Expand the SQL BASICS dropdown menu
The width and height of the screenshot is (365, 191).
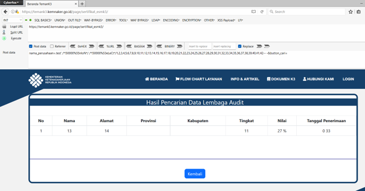(44, 20)
